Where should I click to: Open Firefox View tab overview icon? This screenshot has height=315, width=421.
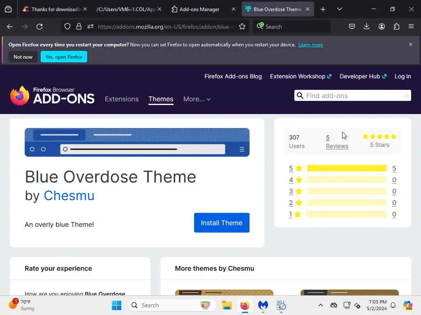pyautogui.click(x=8, y=9)
